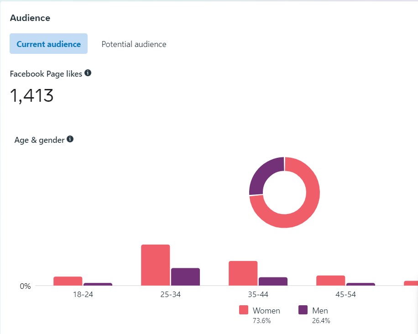Click the 1,413 Page likes count
Viewport: 418px width, 334px height.
pyautogui.click(x=32, y=96)
